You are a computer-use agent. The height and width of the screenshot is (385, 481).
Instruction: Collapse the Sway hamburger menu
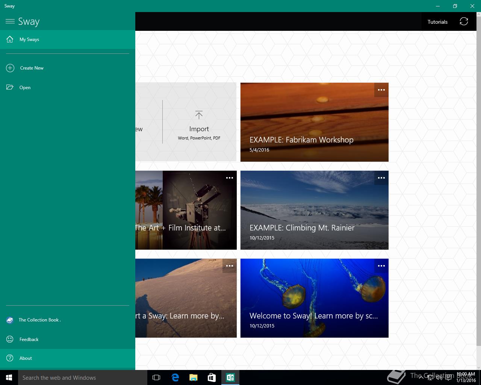pos(10,21)
